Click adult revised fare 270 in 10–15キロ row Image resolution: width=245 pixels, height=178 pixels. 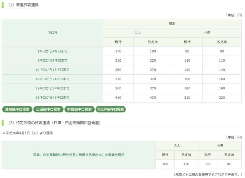coord(153,70)
